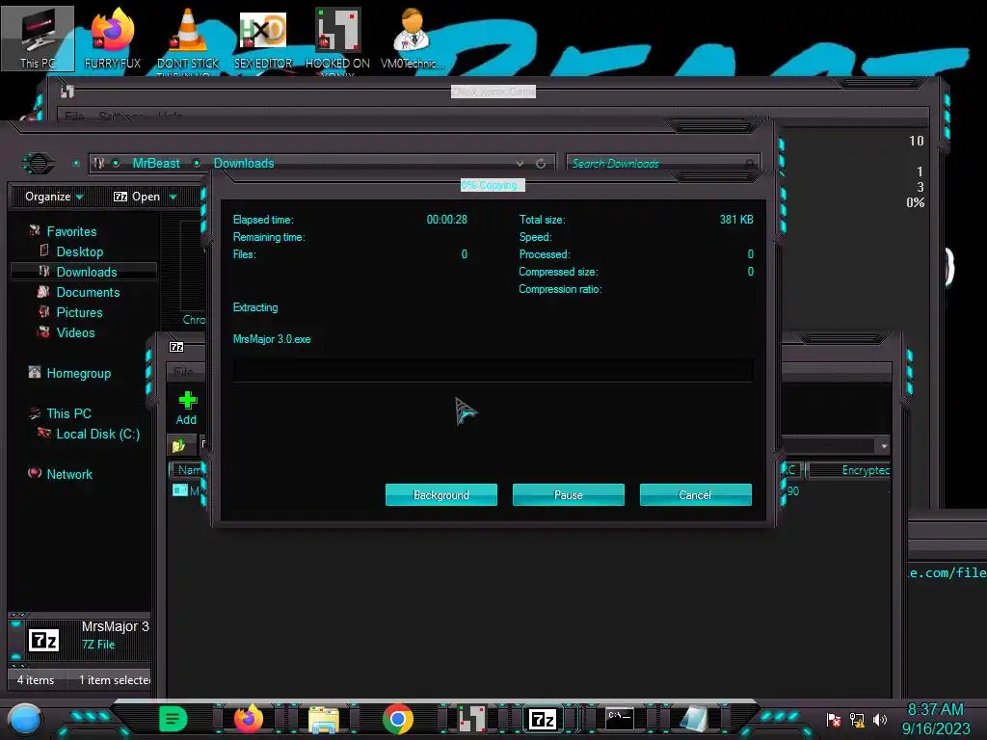Open Pictures in navigation pane
Viewport: 987px width, 740px height.
(79, 312)
